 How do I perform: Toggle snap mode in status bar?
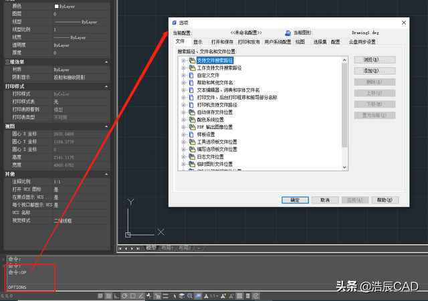[x=100, y=296]
